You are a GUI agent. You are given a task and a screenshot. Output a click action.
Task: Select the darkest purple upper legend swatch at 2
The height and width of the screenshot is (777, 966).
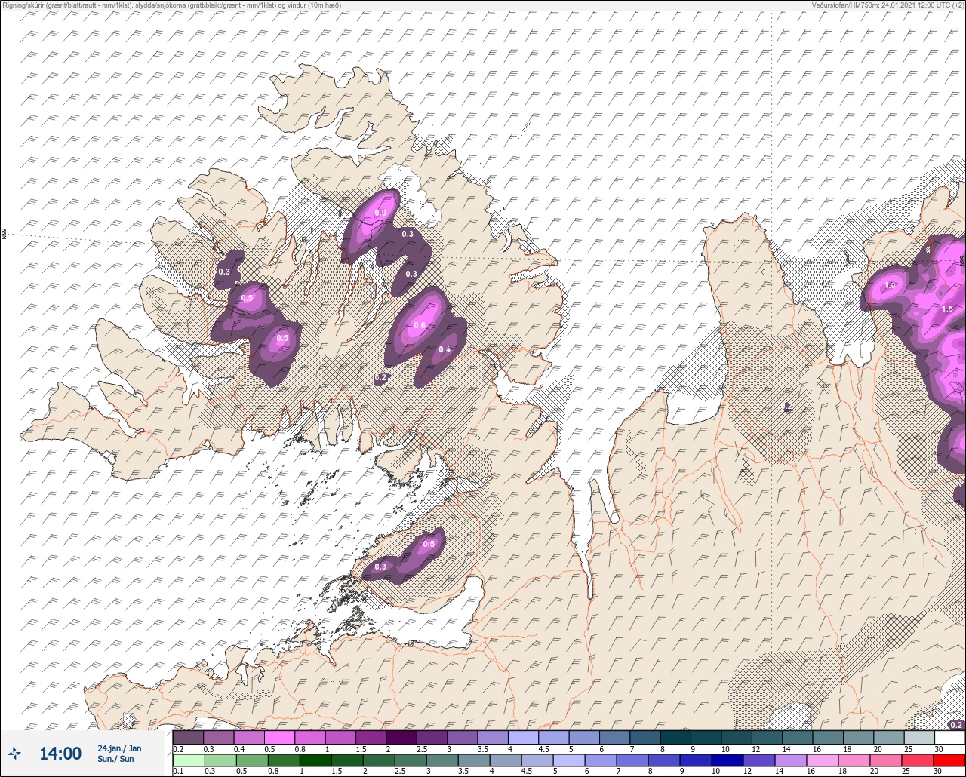(401, 737)
